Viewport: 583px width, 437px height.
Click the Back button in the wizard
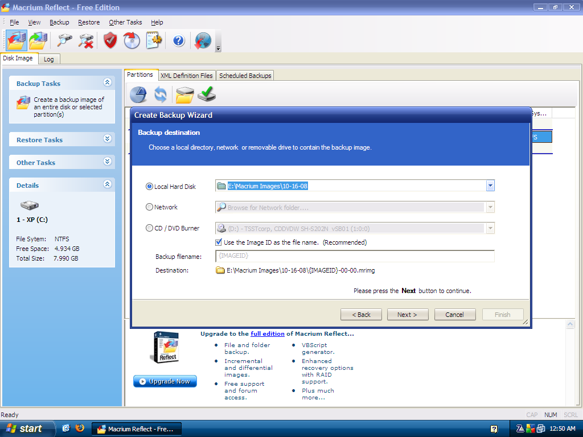361,314
